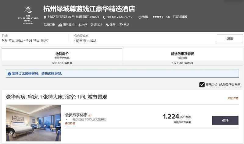Click the rating dots icon
The image size is (244, 144).
(x=158, y=17)
